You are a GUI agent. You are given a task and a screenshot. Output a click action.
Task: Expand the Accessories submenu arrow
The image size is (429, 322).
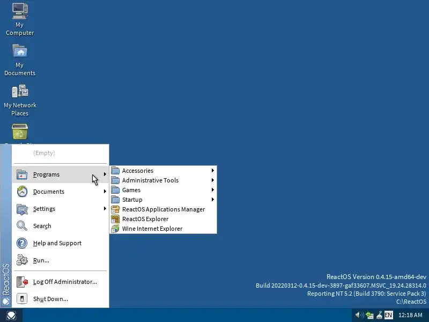(212, 170)
